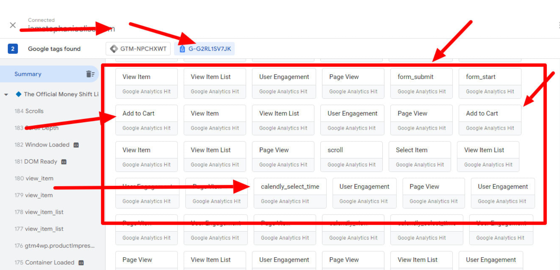560x270 pixels.
Task: Click the clear events icon beside Summary
Action: (x=90, y=74)
